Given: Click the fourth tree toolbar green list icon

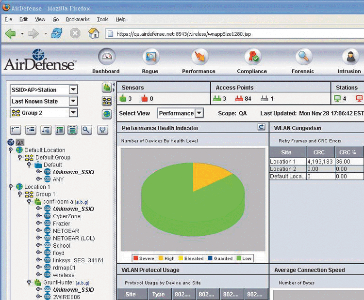Looking at the screenshot, I should point(60,130).
